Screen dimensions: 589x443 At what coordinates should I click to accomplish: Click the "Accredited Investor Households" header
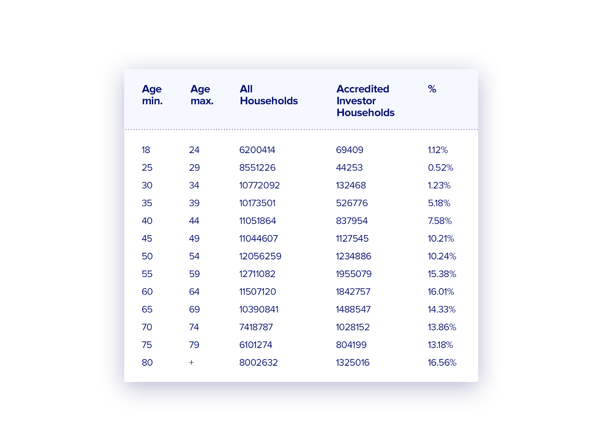coord(365,101)
